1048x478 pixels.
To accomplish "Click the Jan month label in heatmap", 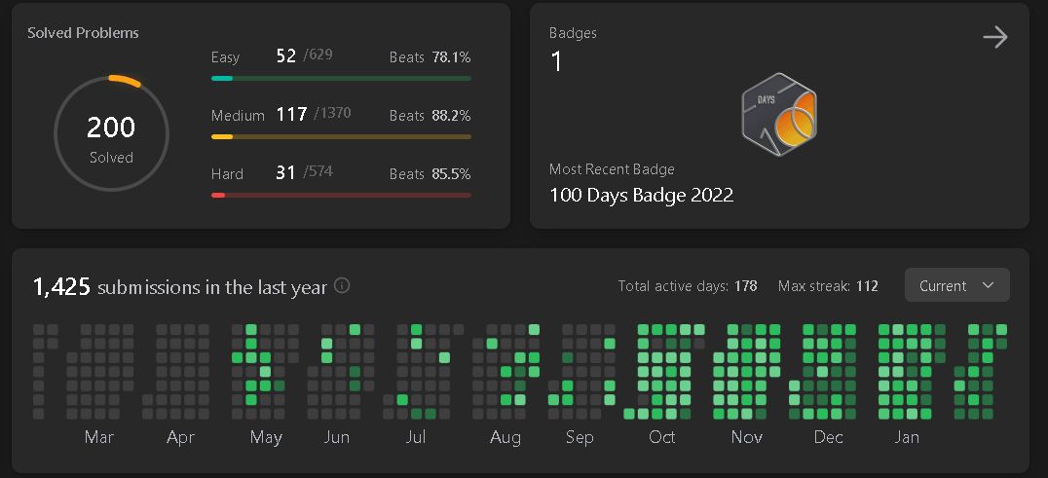I will [907, 437].
